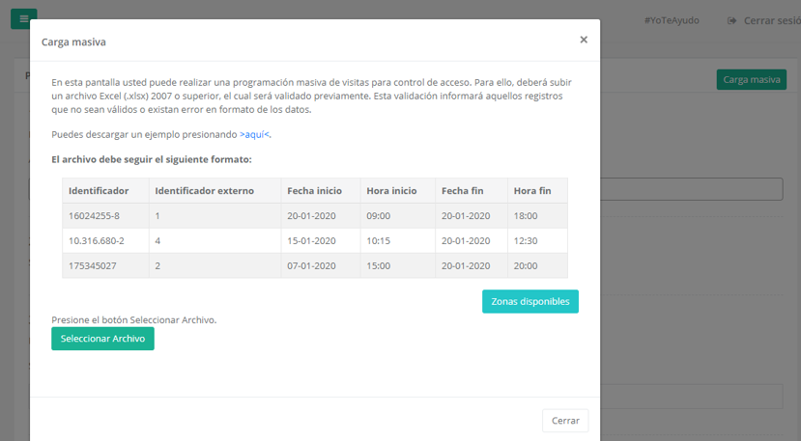This screenshot has width=801, height=441.
Task: Click the Cerrar sesión logout icon
Action: [733, 20]
